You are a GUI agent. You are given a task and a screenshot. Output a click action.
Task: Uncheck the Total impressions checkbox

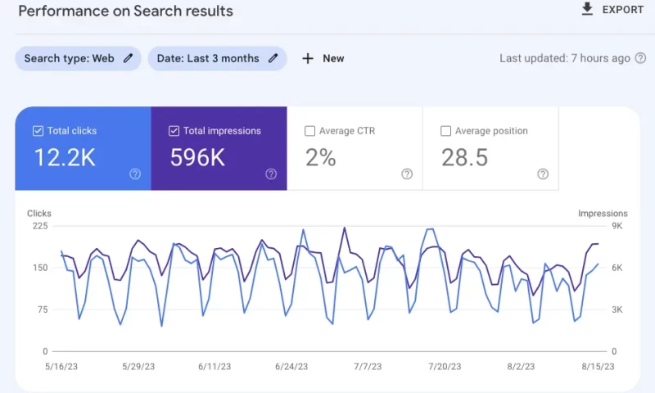click(x=174, y=131)
